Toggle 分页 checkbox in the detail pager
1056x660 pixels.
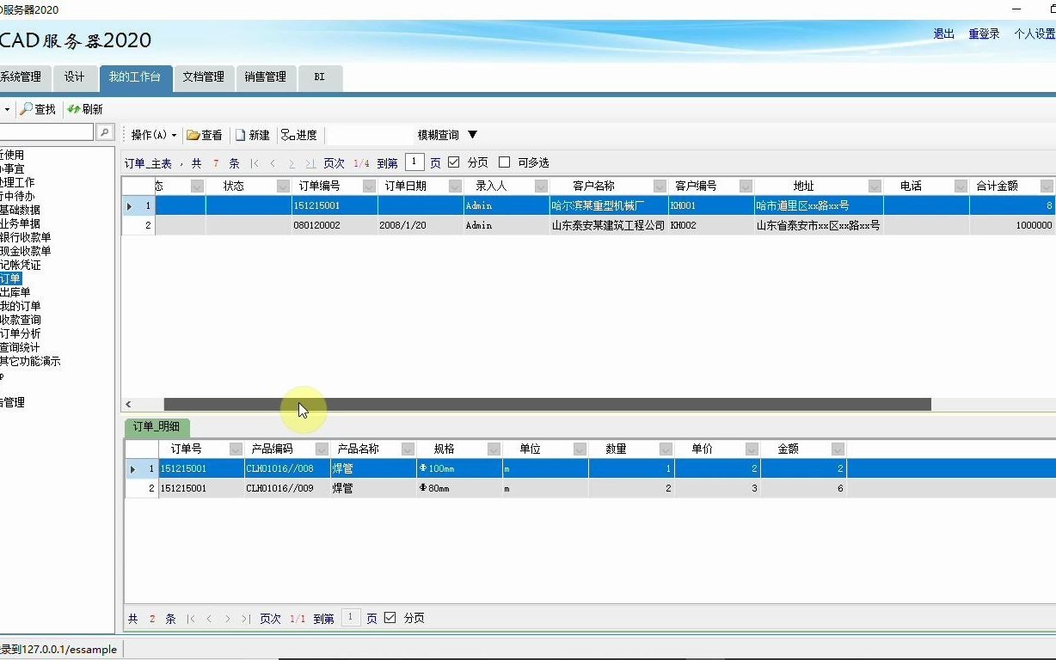(391, 617)
